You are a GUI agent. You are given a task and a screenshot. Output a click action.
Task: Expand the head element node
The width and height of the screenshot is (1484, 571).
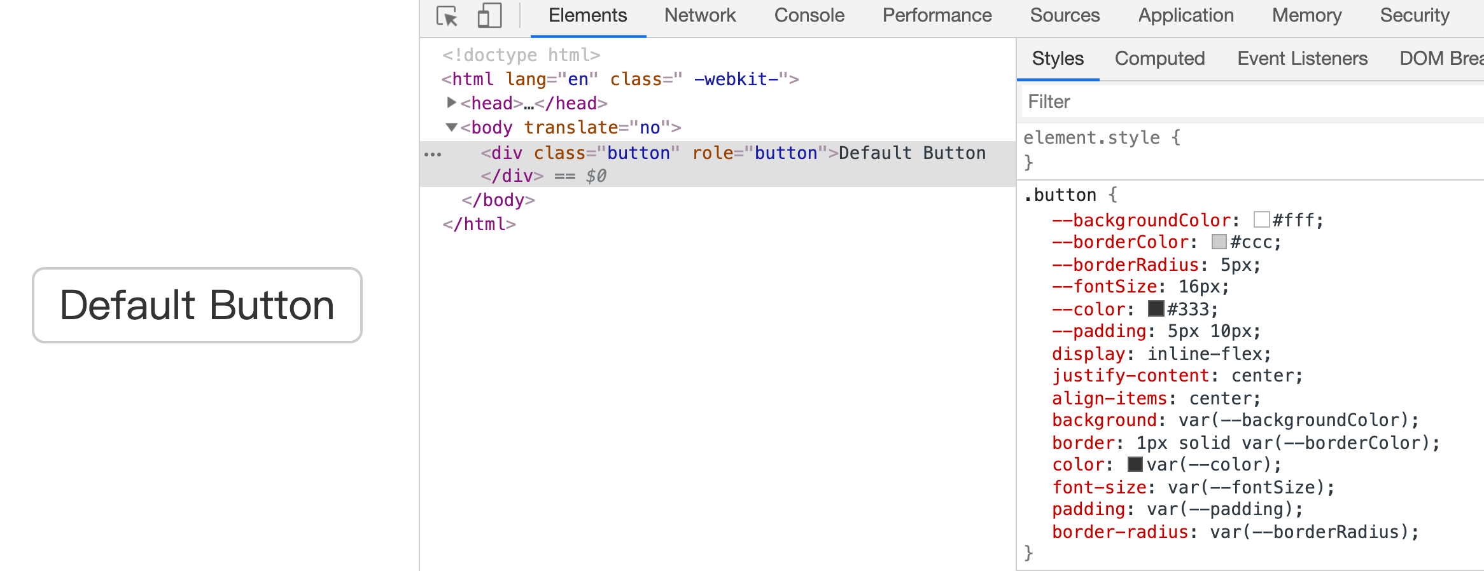[451, 102]
